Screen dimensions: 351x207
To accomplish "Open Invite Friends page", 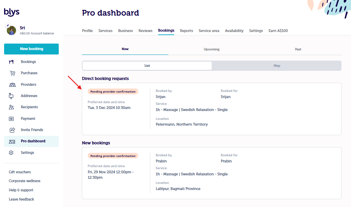I will [32, 130].
